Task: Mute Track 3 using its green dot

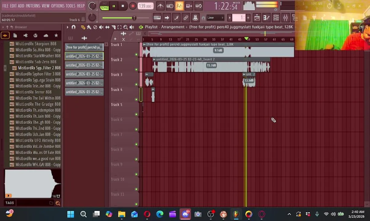Action: coord(136,84)
